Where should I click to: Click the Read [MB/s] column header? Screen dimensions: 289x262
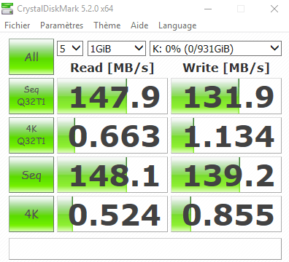(112, 68)
